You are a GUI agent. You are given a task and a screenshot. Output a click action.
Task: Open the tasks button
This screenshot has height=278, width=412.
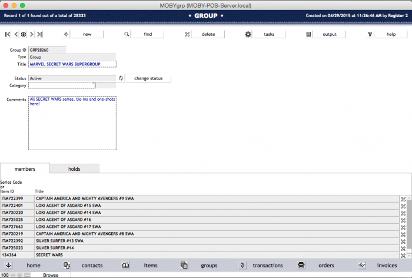[x=269, y=34]
